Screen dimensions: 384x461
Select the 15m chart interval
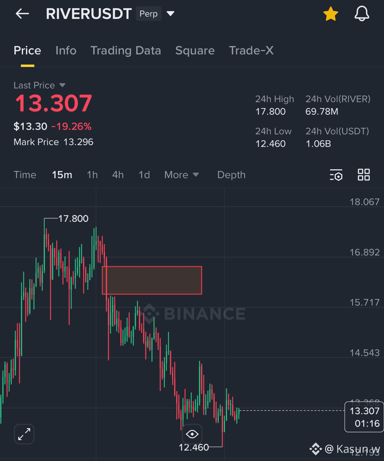62,175
